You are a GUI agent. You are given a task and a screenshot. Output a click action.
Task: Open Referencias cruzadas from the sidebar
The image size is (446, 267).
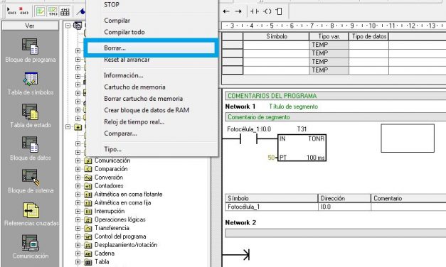tap(31, 214)
